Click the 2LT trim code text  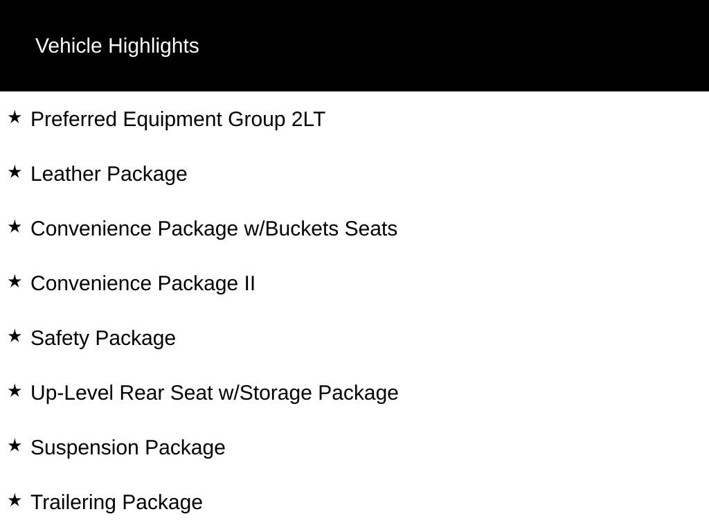308,119
